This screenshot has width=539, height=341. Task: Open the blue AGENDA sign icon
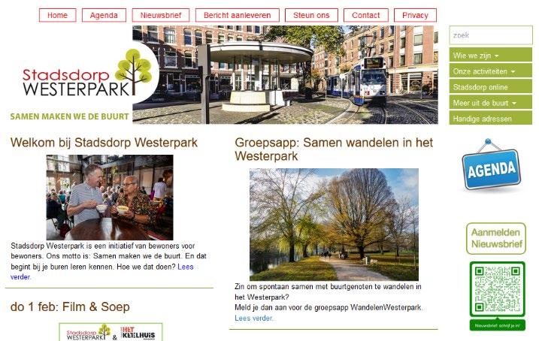[x=491, y=164]
